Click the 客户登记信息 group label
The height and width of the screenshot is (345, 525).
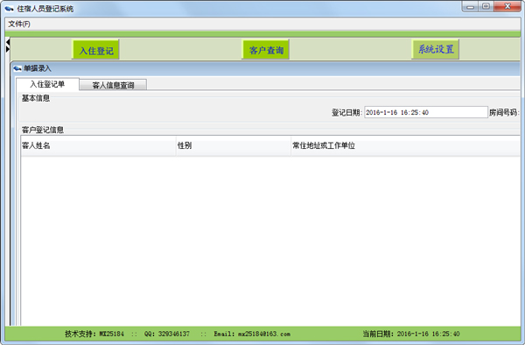[43, 130]
